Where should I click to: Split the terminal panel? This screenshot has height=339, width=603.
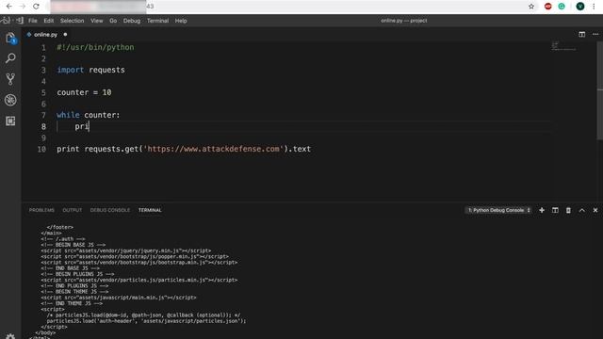[x=555, y=210]
